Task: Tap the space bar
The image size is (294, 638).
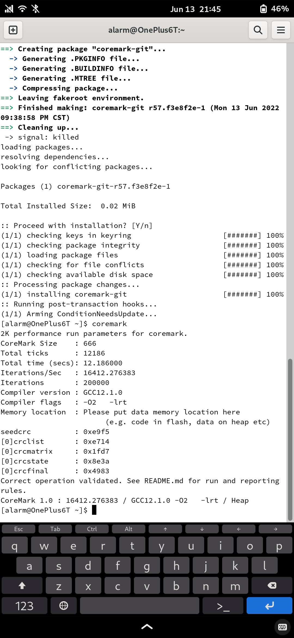Action: tap(140, 606)
